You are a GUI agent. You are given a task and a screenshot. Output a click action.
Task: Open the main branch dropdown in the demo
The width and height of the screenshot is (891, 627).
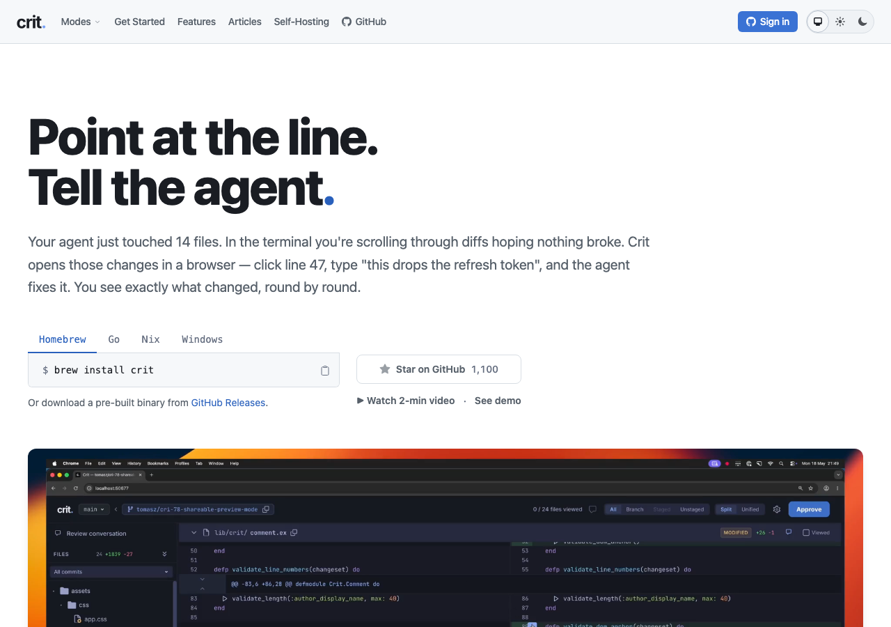pyautogui.click(x=94, y=509)
